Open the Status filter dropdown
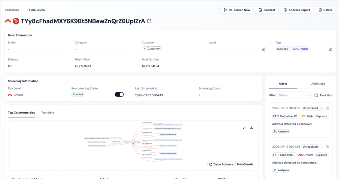Viewport: 340px width, 180px height. 294,95
